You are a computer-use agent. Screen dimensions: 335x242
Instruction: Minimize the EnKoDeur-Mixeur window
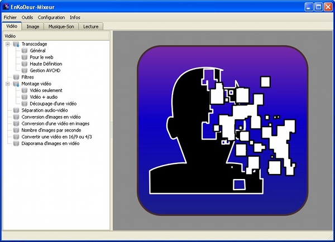(x=309, y=7)
